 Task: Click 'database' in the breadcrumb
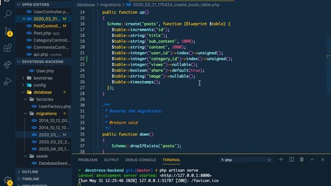click(86, 5)
